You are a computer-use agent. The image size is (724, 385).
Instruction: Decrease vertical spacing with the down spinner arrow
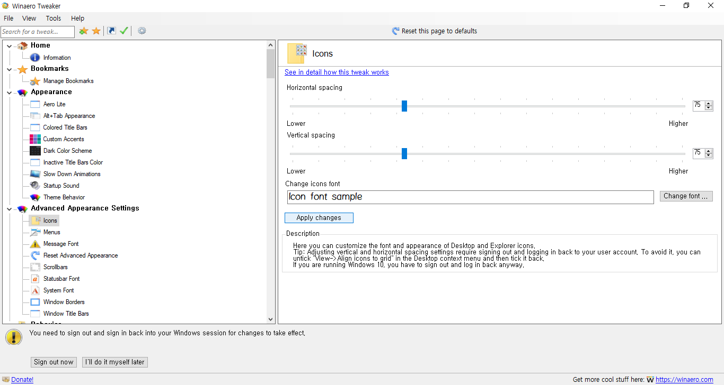(x=709, y=155)
